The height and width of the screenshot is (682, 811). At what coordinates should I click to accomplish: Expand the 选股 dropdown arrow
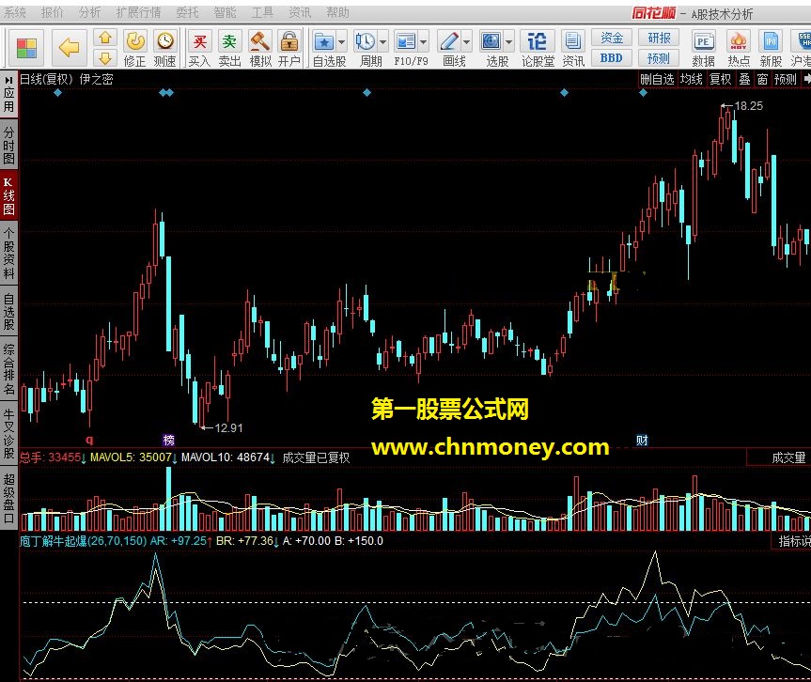pos(509,42)
